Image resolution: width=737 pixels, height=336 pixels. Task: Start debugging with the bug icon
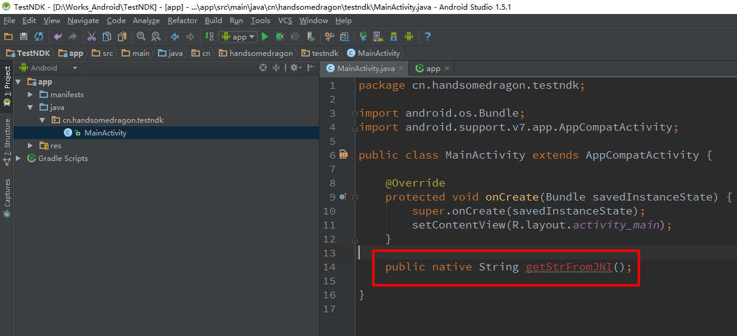coord(280,37)
